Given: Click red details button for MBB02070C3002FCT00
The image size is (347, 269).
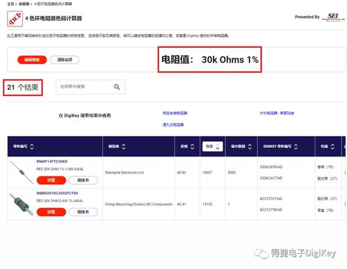Looking at the screenshot, I should pos(51,212).
